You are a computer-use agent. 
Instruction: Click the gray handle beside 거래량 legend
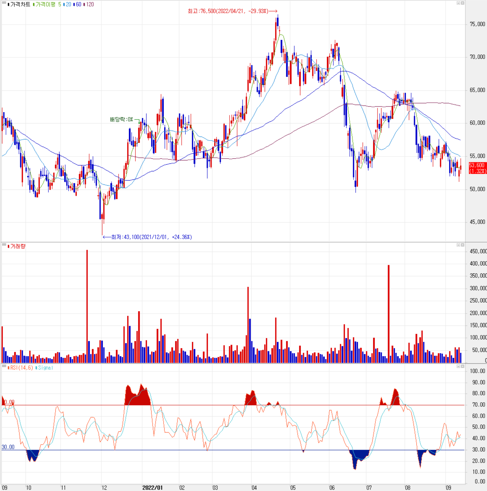(4, 245)
